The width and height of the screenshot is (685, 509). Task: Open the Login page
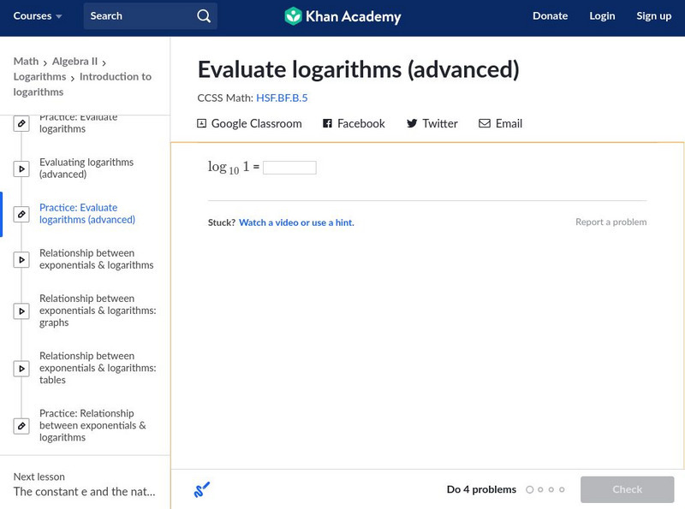click(x=602, y=16)
